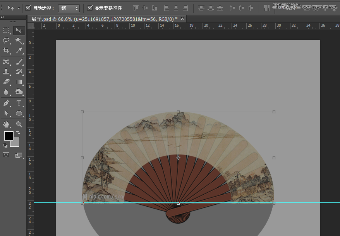Select the Horizontal Type tool

pyautogui.click(x=19, y=103)
